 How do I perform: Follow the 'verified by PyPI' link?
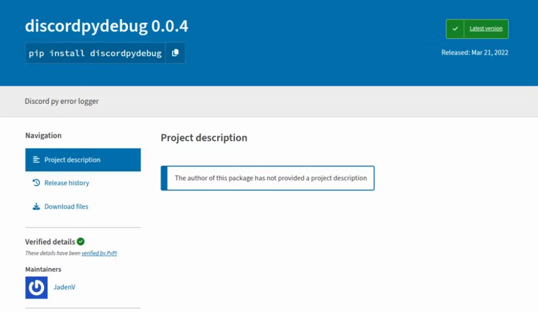pos(99,253)
